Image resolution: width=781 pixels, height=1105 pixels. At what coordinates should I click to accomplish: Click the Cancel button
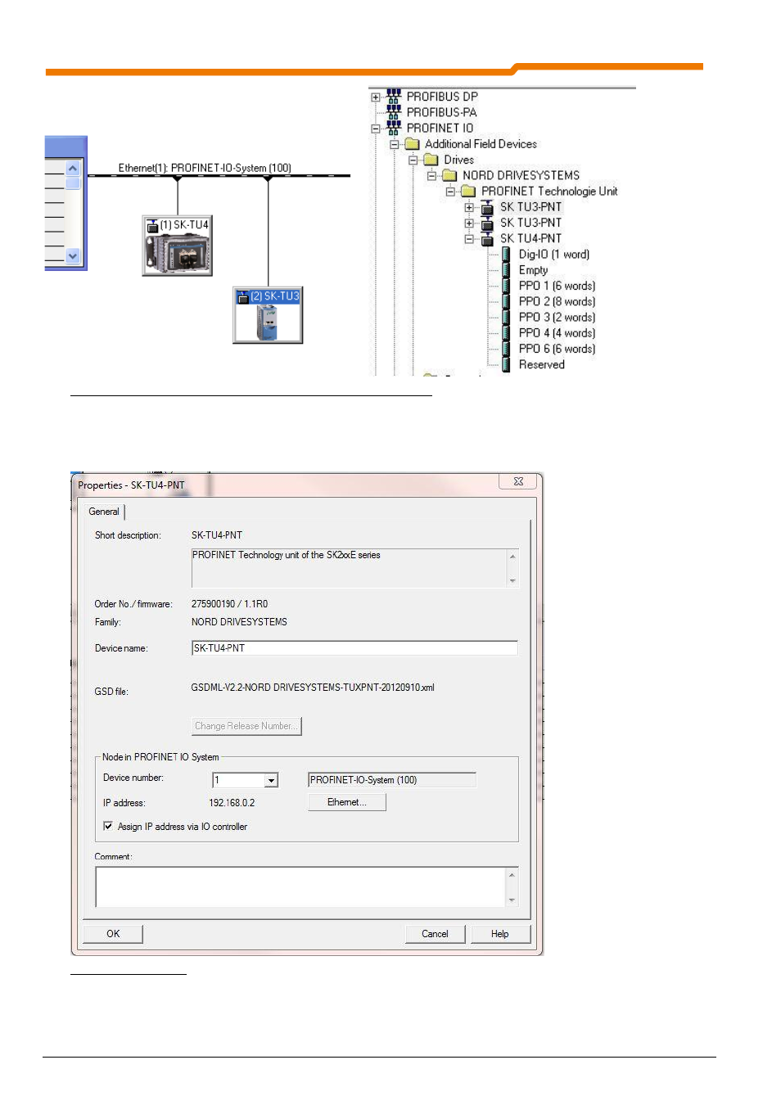[435, 934]
